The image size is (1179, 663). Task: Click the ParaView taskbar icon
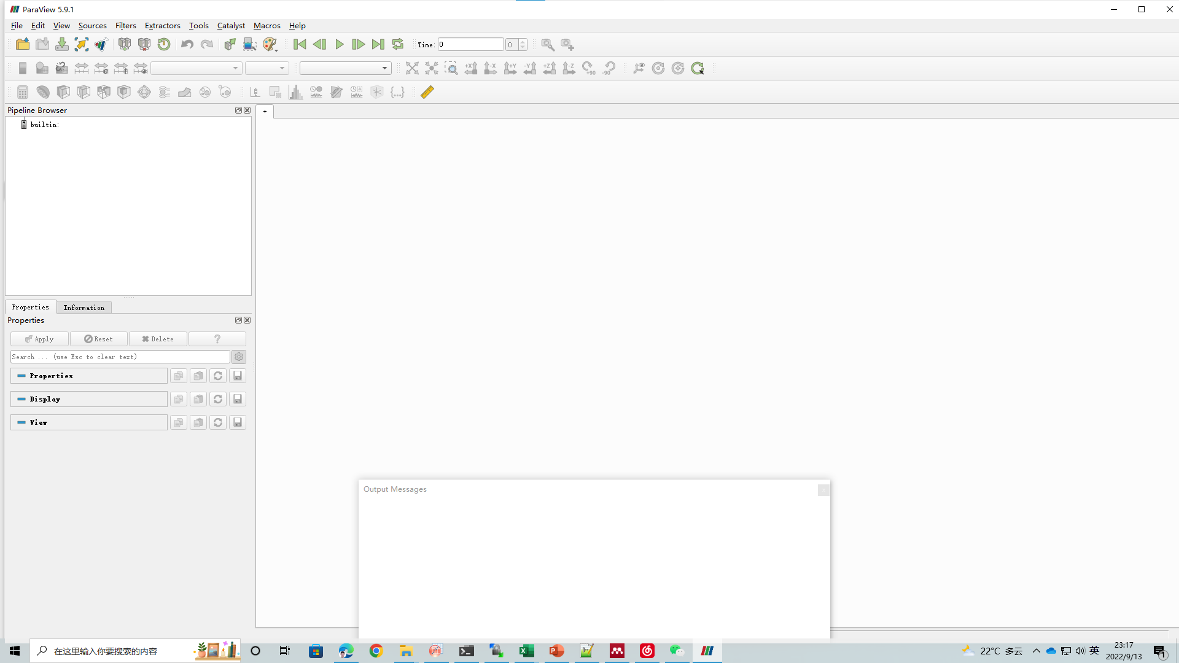click(707, 650)
